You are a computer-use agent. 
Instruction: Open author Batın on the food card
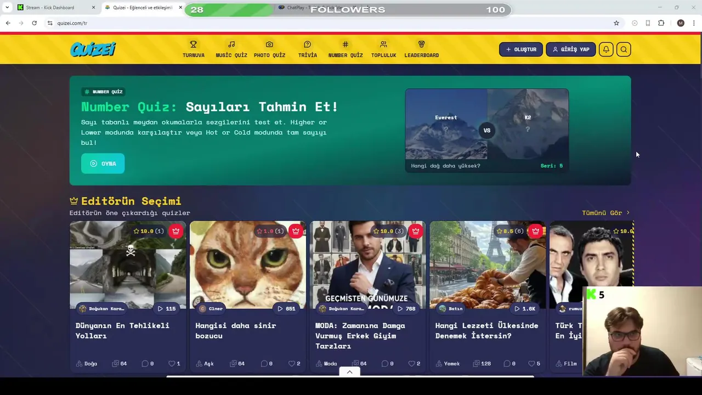451,308
